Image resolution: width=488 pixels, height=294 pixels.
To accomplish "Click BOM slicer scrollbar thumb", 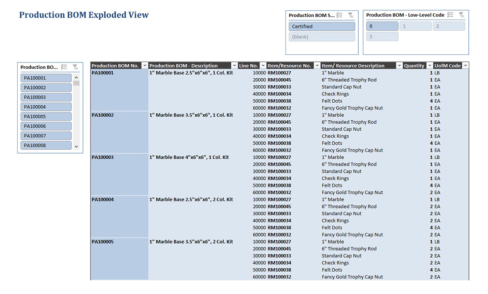I will [76, 83].
